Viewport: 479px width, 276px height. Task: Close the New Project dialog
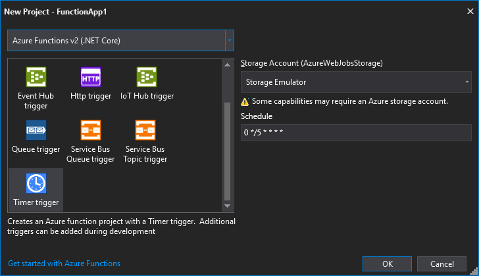click(470, 11)
